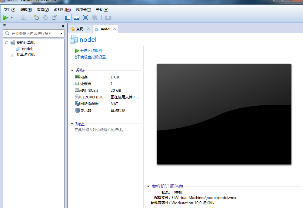Image resolution: width=303 pixels, height=208 pixels.
Task: Open the power options dropdown arrow
Action: (x=12, y=18)
